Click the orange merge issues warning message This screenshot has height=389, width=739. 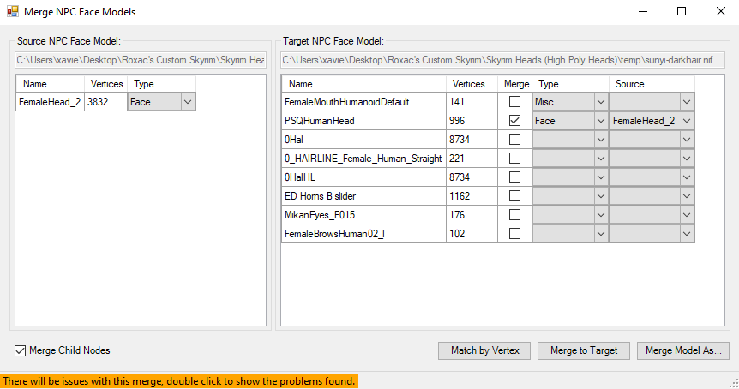click(x=179, y=381)
